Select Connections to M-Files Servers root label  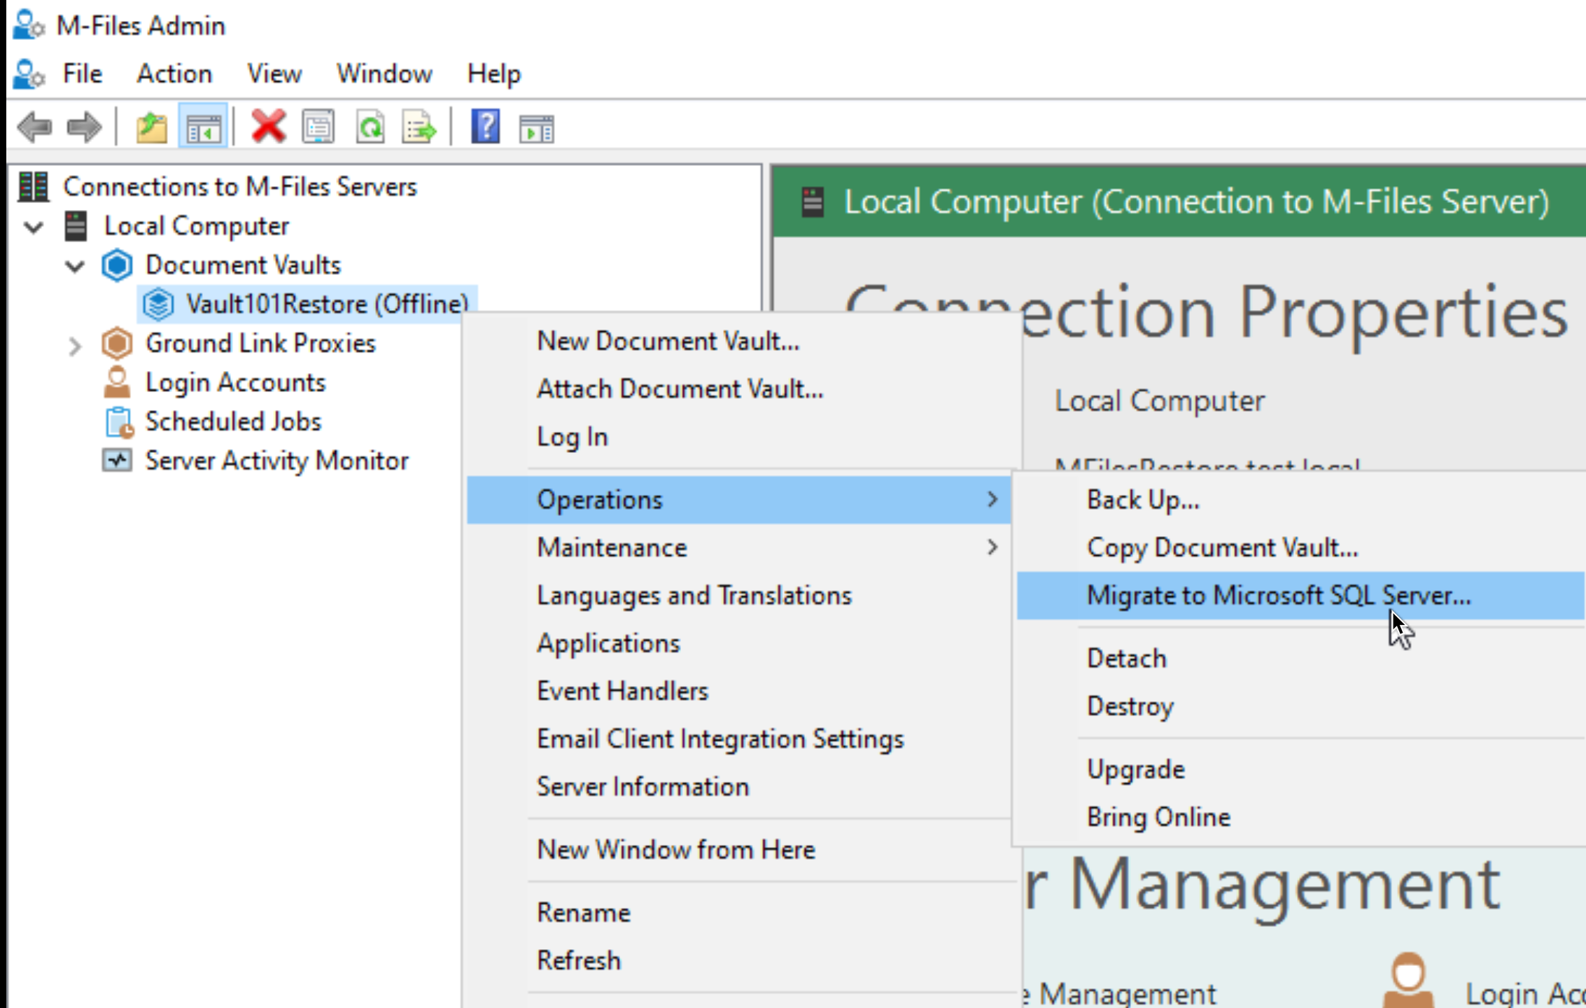click(239, 186)
